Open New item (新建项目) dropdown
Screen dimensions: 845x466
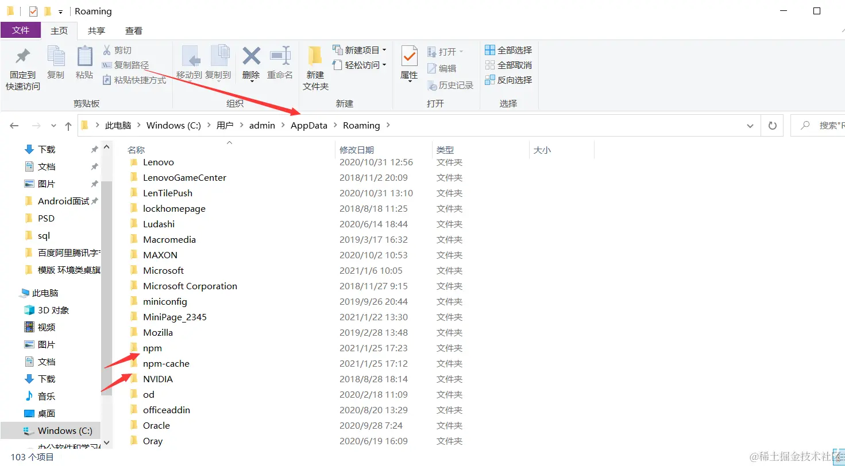tap(360, 50)
